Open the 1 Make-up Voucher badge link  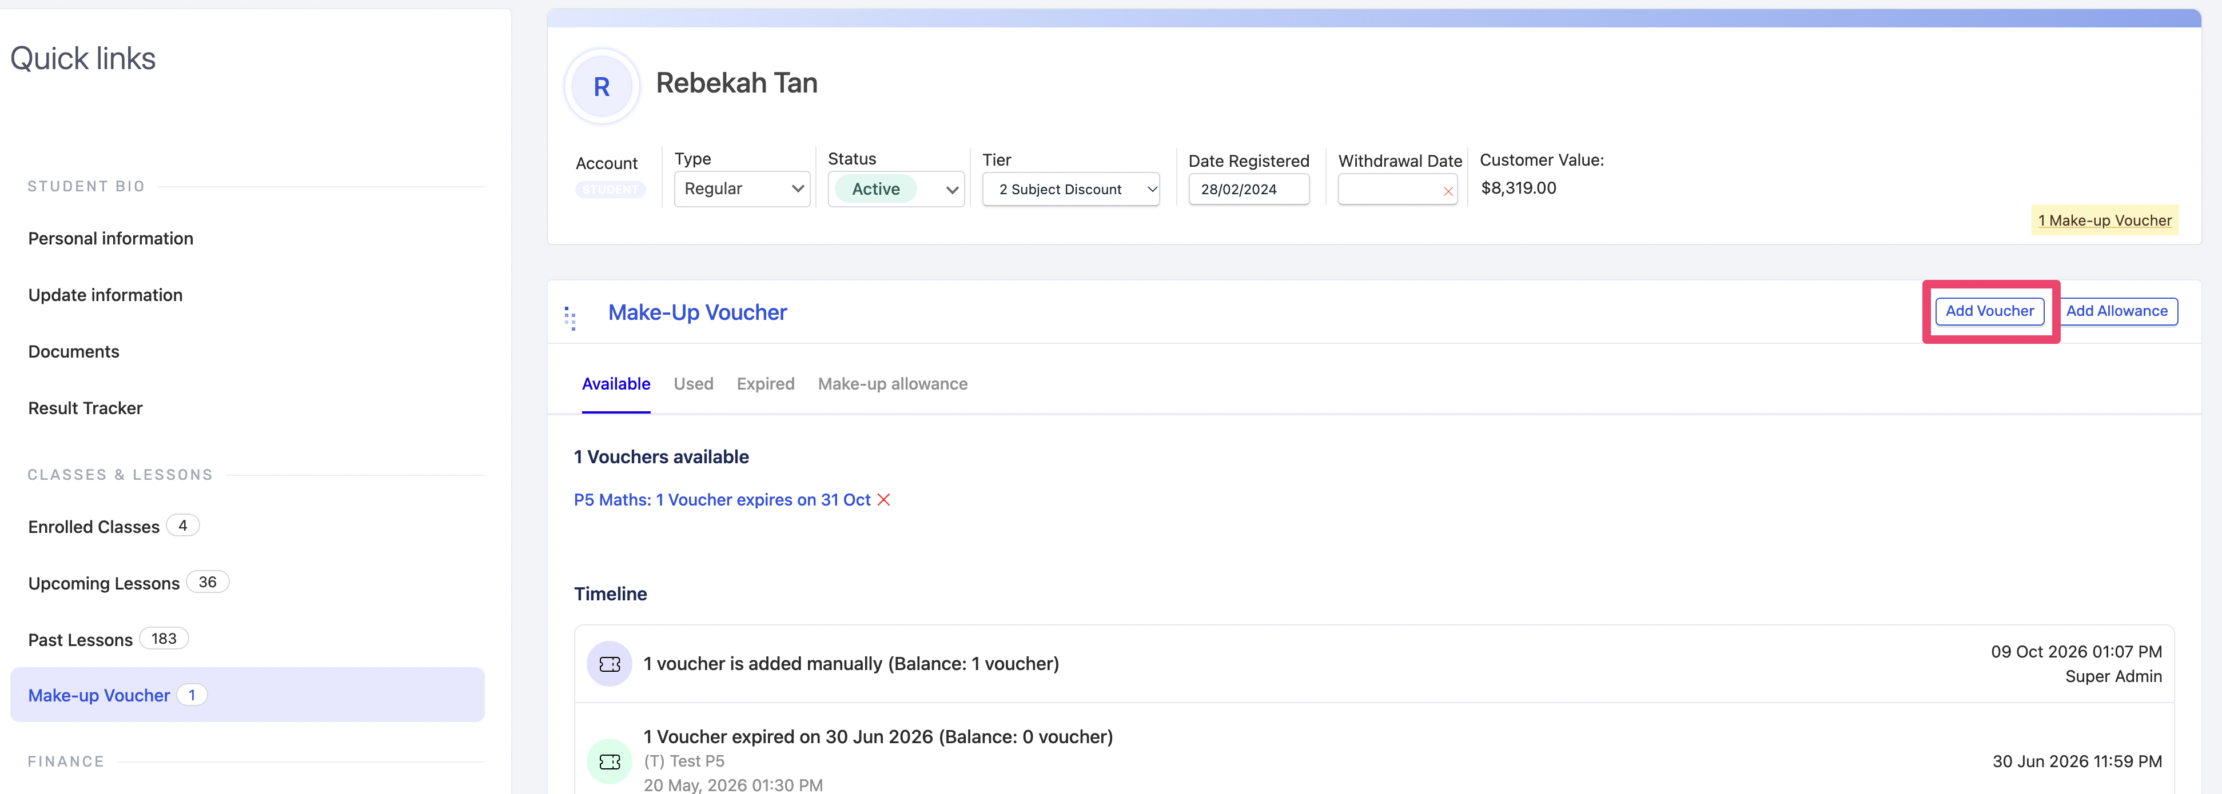(2105, 220)
